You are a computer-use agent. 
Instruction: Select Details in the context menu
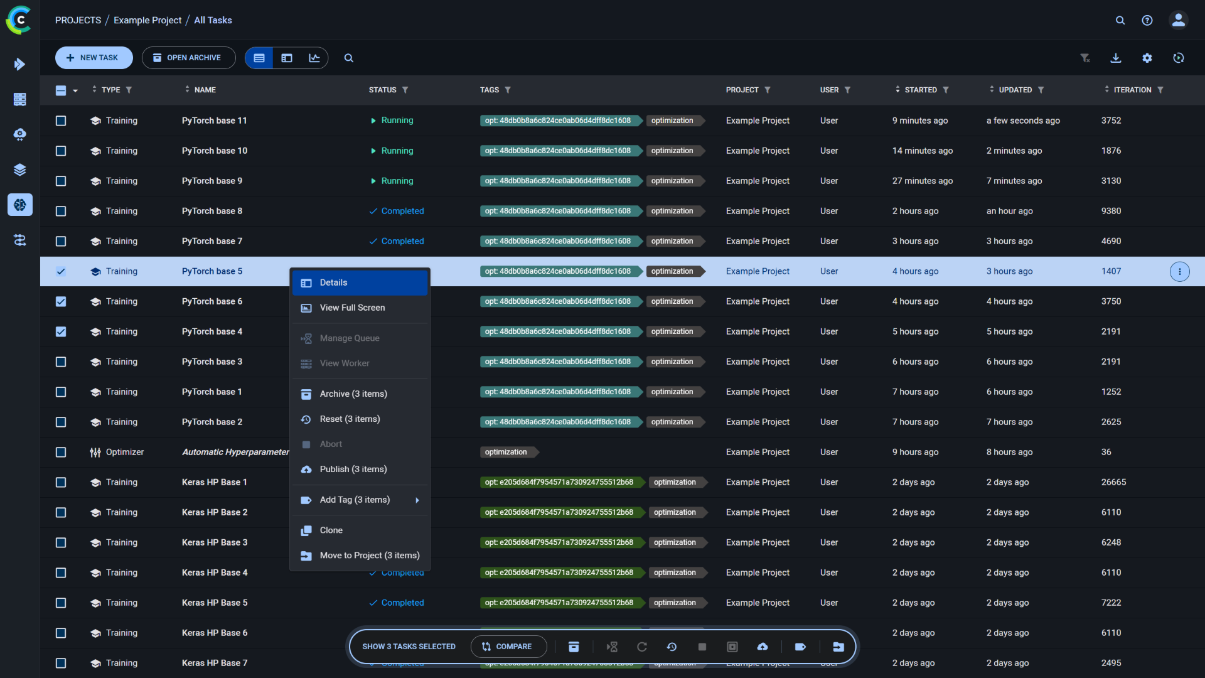click(x=360, y=282)
